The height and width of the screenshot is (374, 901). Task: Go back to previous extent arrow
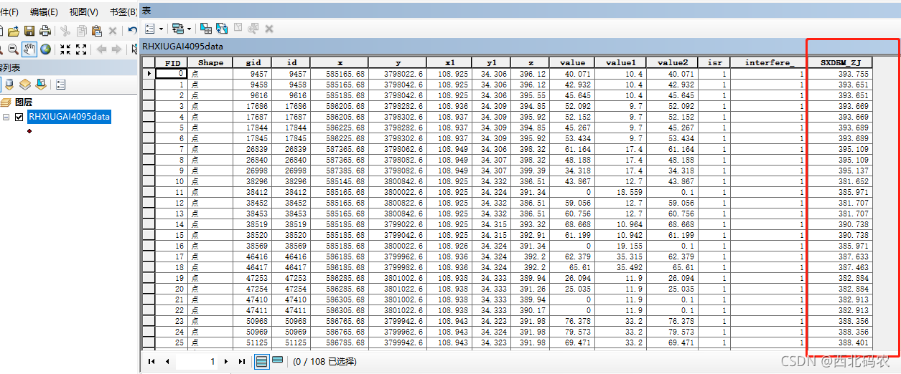tap(101, 49)
